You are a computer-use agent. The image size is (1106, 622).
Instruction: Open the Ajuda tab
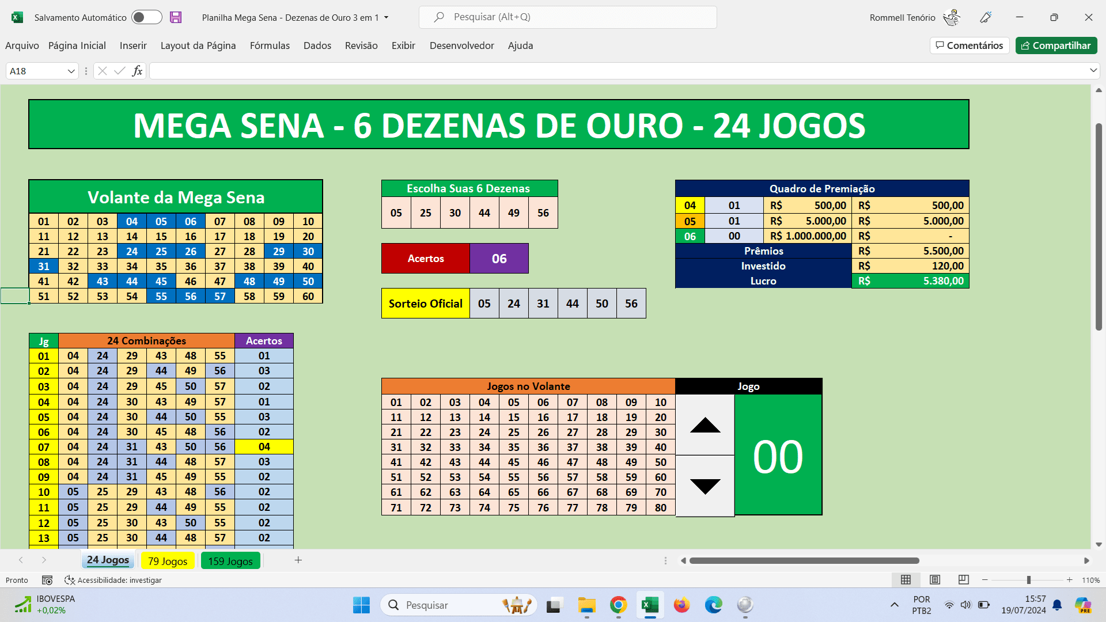click(520, 45)
